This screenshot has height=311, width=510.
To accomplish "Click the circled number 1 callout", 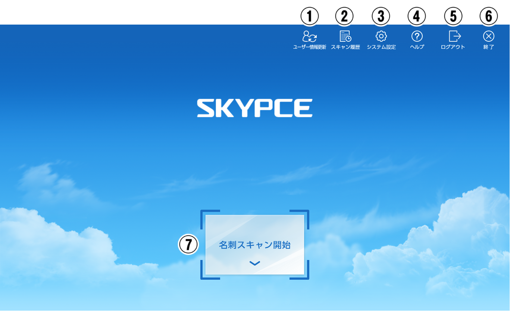I will point(309,16).
